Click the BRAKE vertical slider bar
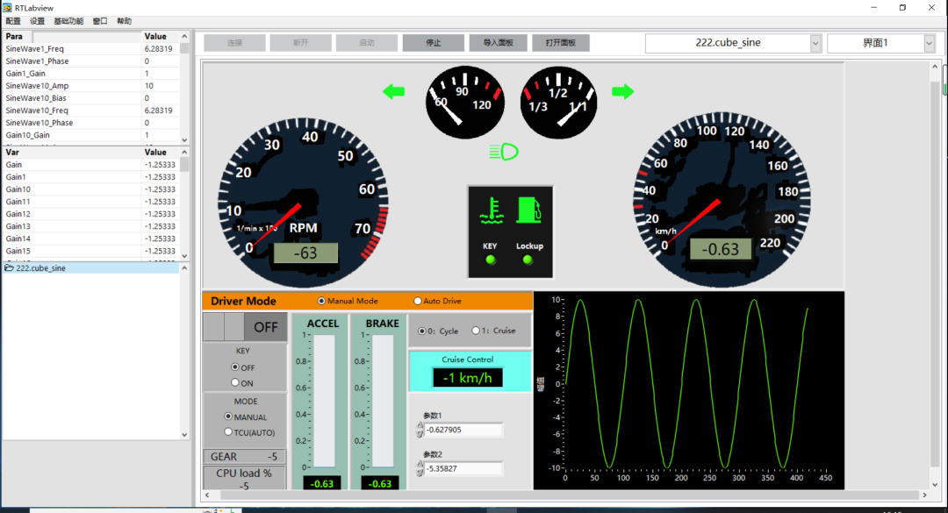The width and height of the screenshot is (948, 513). pyautogui.click(x=382, y=402)
